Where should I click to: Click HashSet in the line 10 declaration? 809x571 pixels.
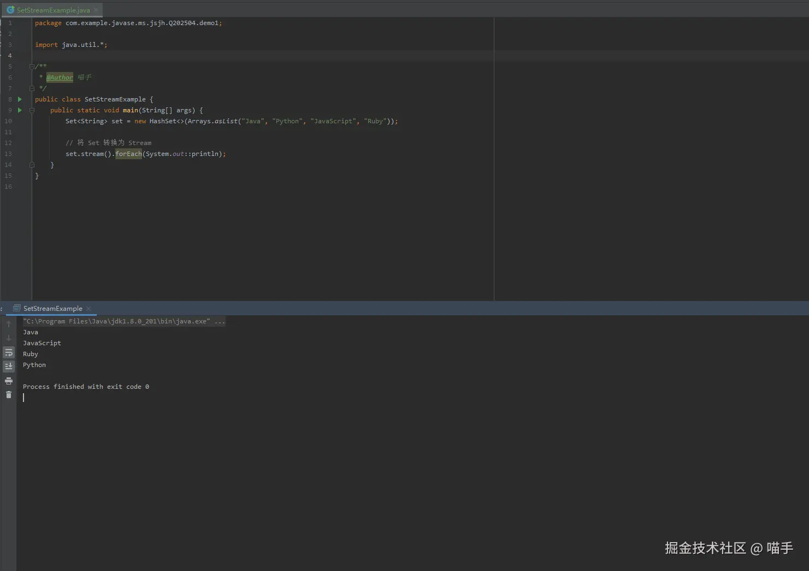[x=163, y=121]
